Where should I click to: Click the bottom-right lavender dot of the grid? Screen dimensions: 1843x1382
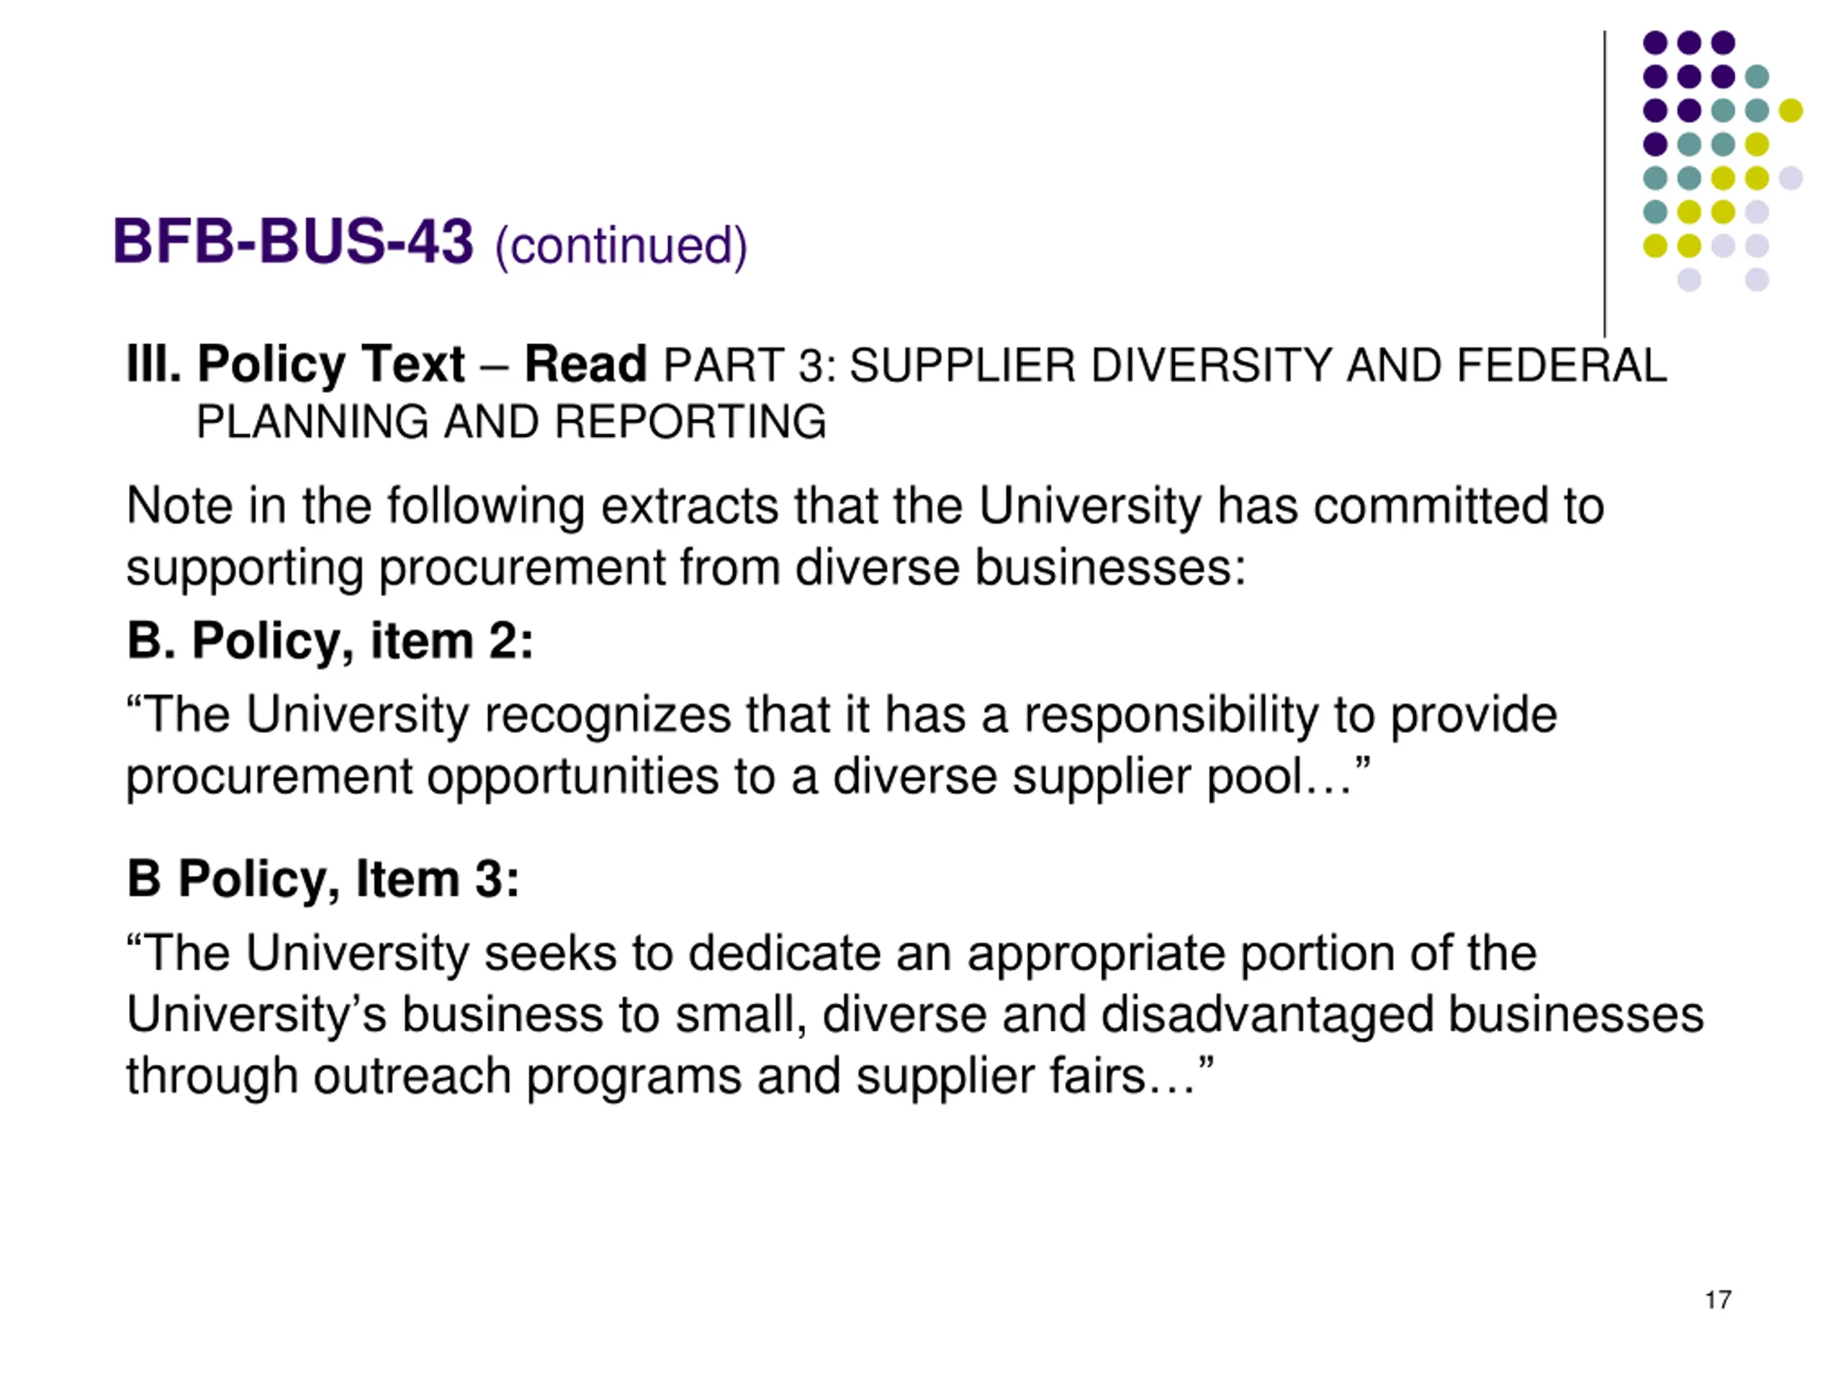click(1757, 279)
